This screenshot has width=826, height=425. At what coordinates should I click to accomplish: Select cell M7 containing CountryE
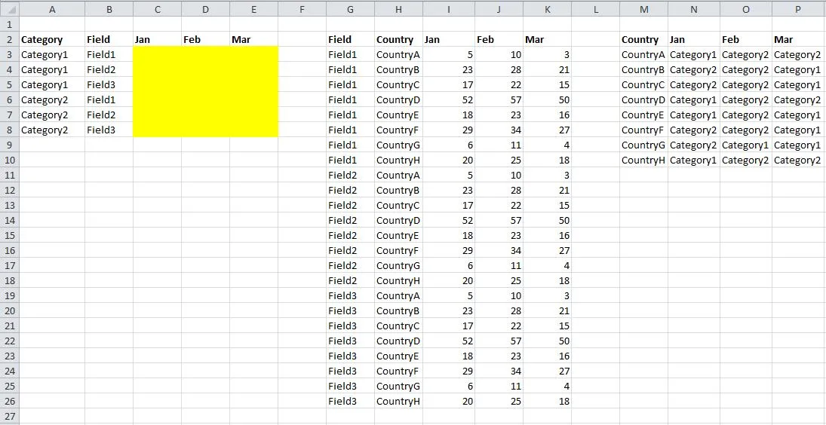point(643,115)
